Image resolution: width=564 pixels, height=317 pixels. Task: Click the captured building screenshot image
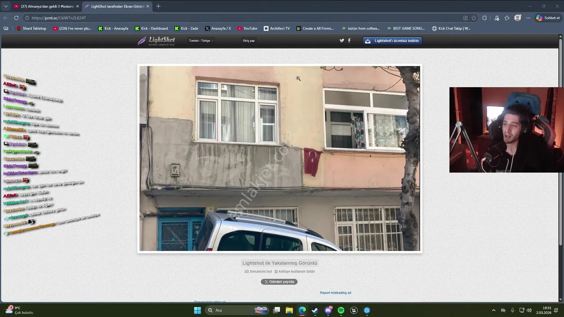pyautogui.click(x=279, y=158)
